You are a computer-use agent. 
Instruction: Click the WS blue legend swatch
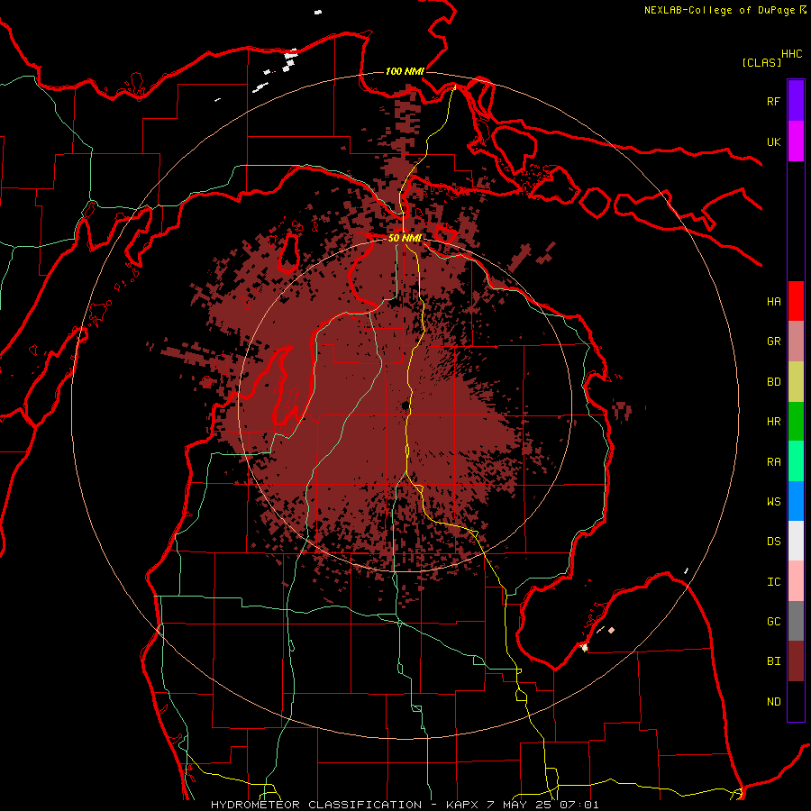tap(796, 501)
